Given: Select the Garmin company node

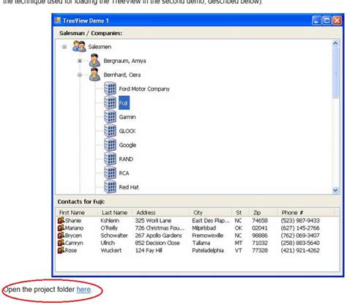Looking at the screenshot, I should pos(127,117).
